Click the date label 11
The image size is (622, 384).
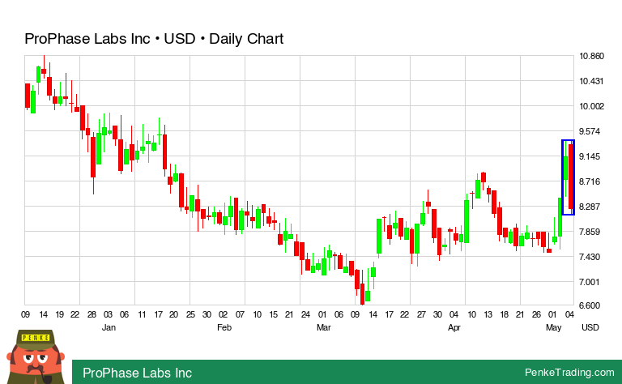(x=142, y=314)
